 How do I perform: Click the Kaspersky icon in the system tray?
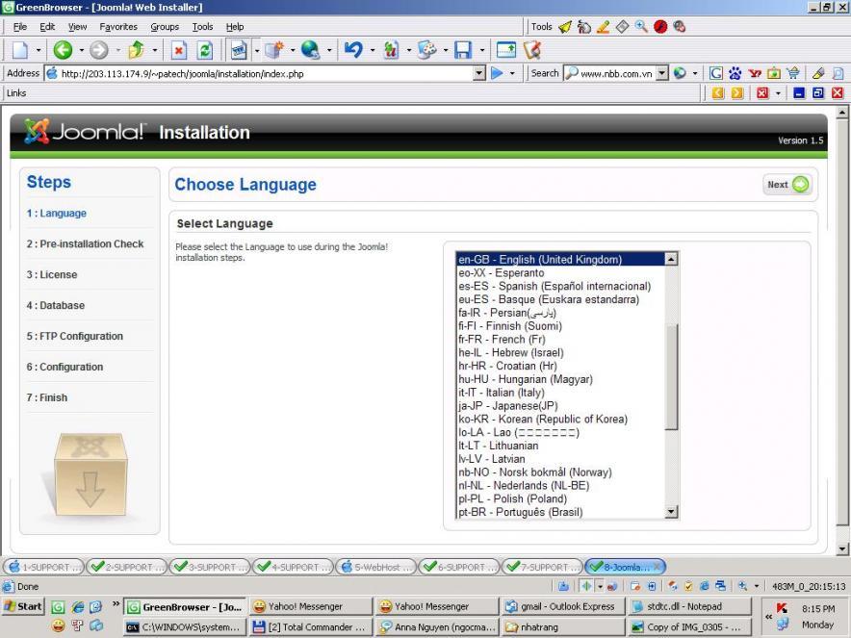pyautogui.click(x=782, y=608)
